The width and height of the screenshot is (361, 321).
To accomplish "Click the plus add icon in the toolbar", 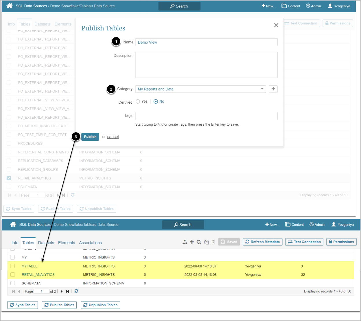I will click(192, 242).
